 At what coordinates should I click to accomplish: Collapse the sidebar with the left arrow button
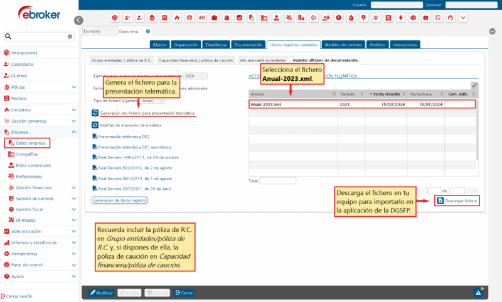(78, 21)
